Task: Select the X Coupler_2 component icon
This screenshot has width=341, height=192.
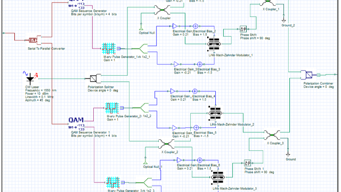Action: 166,144
